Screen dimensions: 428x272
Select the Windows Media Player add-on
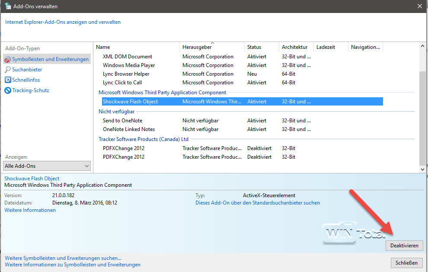click(128, 65)
